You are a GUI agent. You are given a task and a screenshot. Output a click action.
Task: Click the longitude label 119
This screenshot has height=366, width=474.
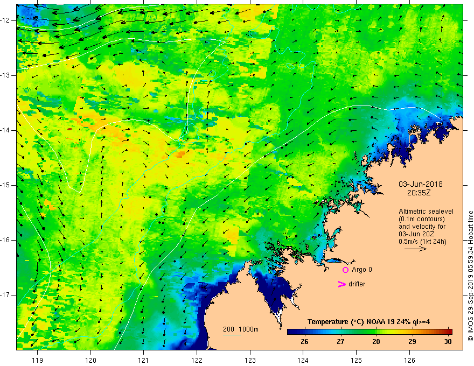(38, 360)
